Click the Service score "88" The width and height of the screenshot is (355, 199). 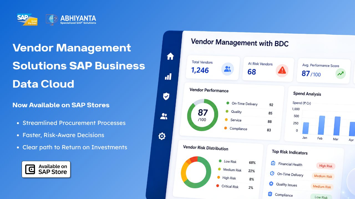270,122
